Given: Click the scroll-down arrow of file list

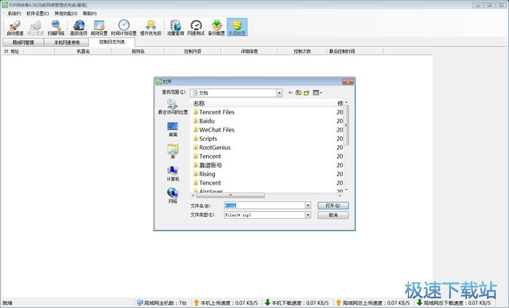Looking at the screenshot, I should (346, 190).
